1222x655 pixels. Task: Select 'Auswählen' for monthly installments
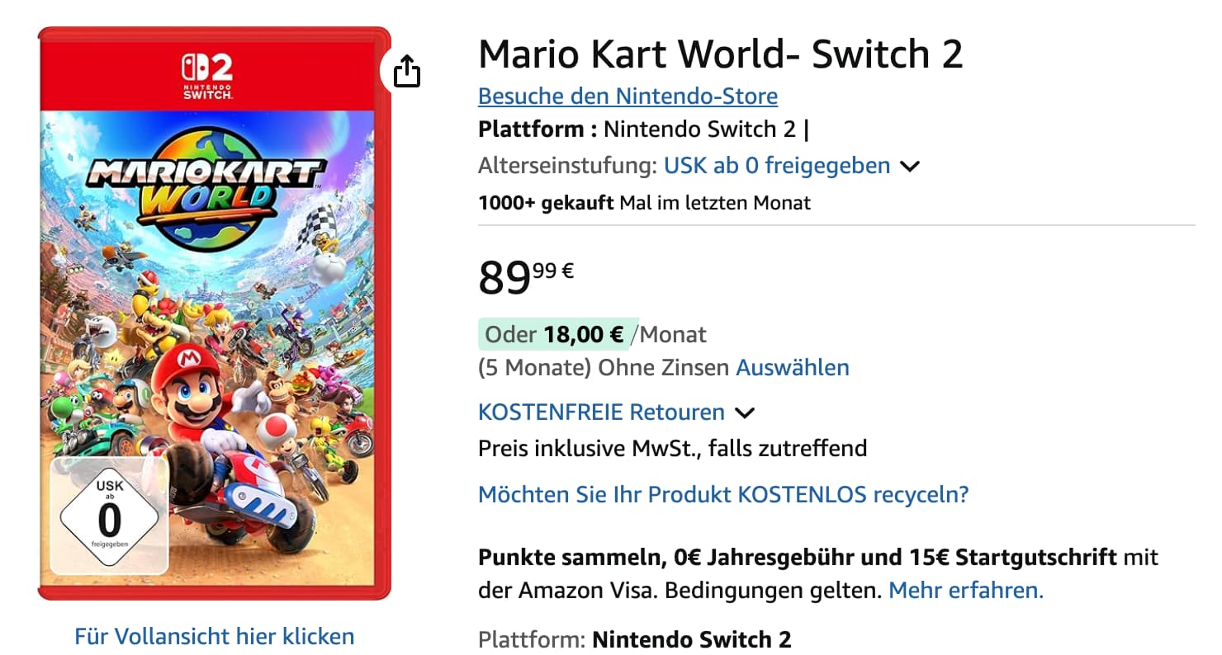point(792,367)
